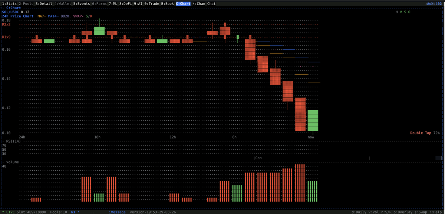Click the r:S/R shortcut hint
Viewport: 445px width, 214px height.
(386, 212)
